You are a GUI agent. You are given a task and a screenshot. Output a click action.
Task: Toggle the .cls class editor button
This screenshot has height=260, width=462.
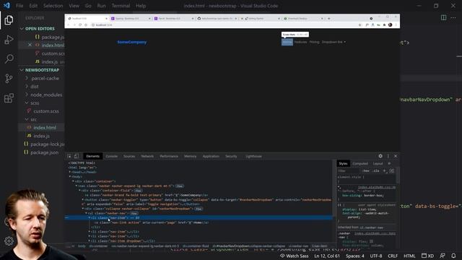tap(375, 170)
